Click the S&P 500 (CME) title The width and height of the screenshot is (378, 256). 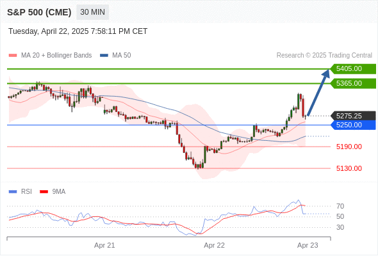coord(39,12)
